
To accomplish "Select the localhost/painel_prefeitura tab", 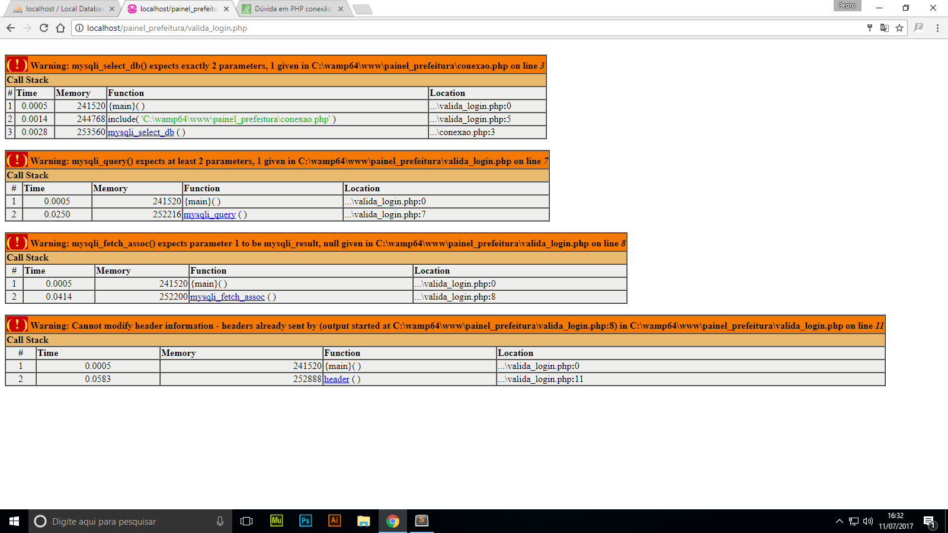I will point(178,9).
